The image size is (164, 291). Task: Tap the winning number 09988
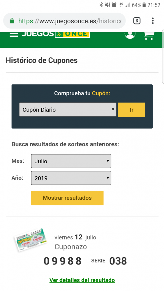(x=63, y=261)
